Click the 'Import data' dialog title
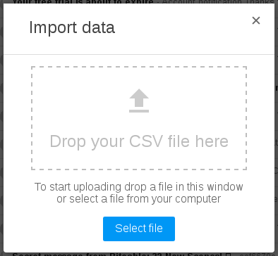Image resolution: width=278 pixels, height=256 pixels. (72, 27)
